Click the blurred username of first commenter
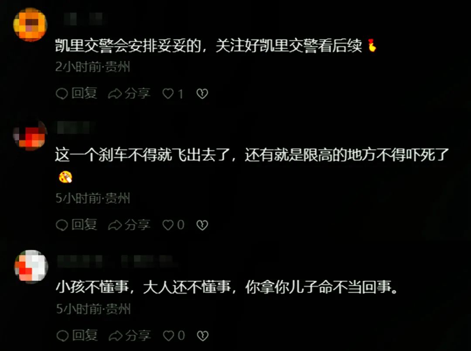The width and height of the screenshot is (471, 351). (x=82, y=19)
